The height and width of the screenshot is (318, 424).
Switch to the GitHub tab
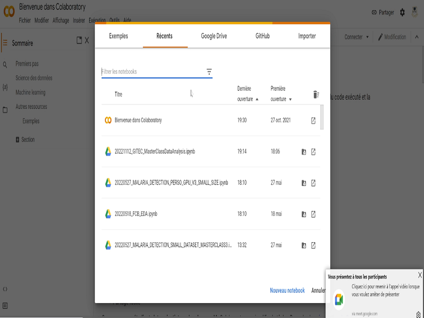click(262, 36)
